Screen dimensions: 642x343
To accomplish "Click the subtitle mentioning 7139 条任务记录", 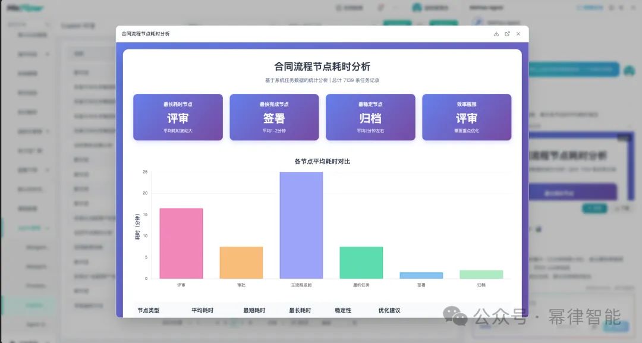I will point(322,80).
